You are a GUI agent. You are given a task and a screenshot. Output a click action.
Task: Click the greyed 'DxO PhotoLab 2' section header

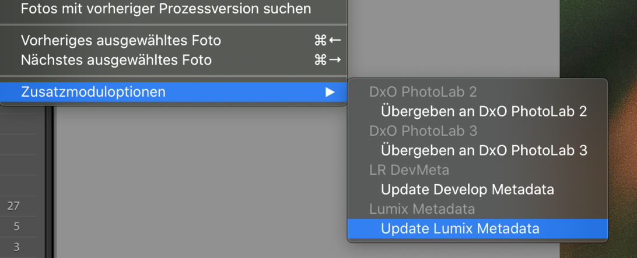423,92
